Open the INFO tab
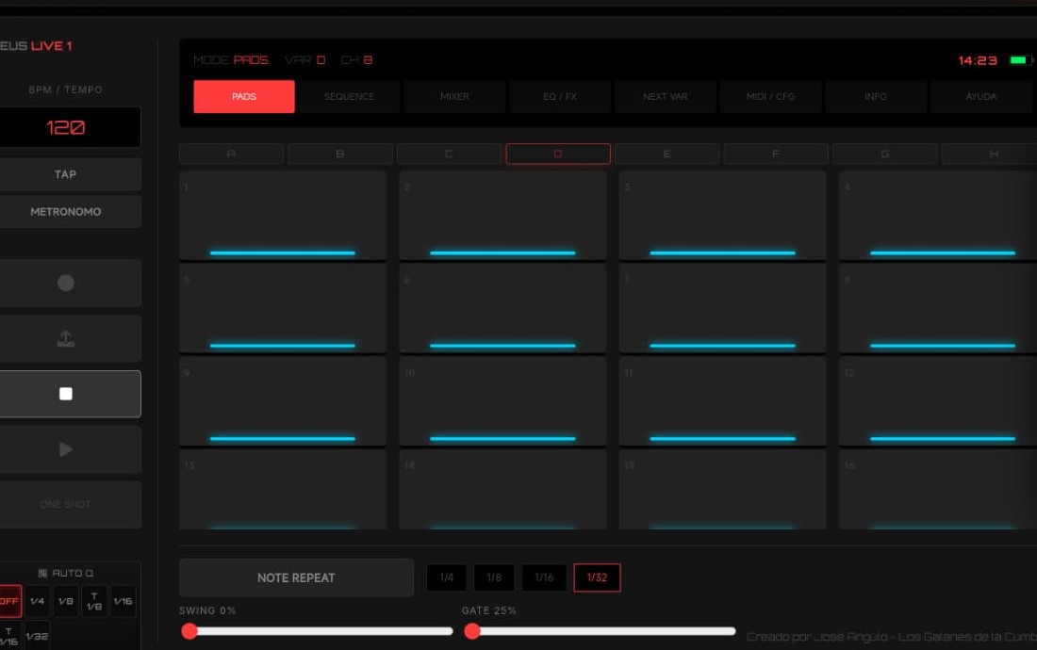Viewport: 1037px width, 650px height. pyautogui.click(x=875, y=96)
